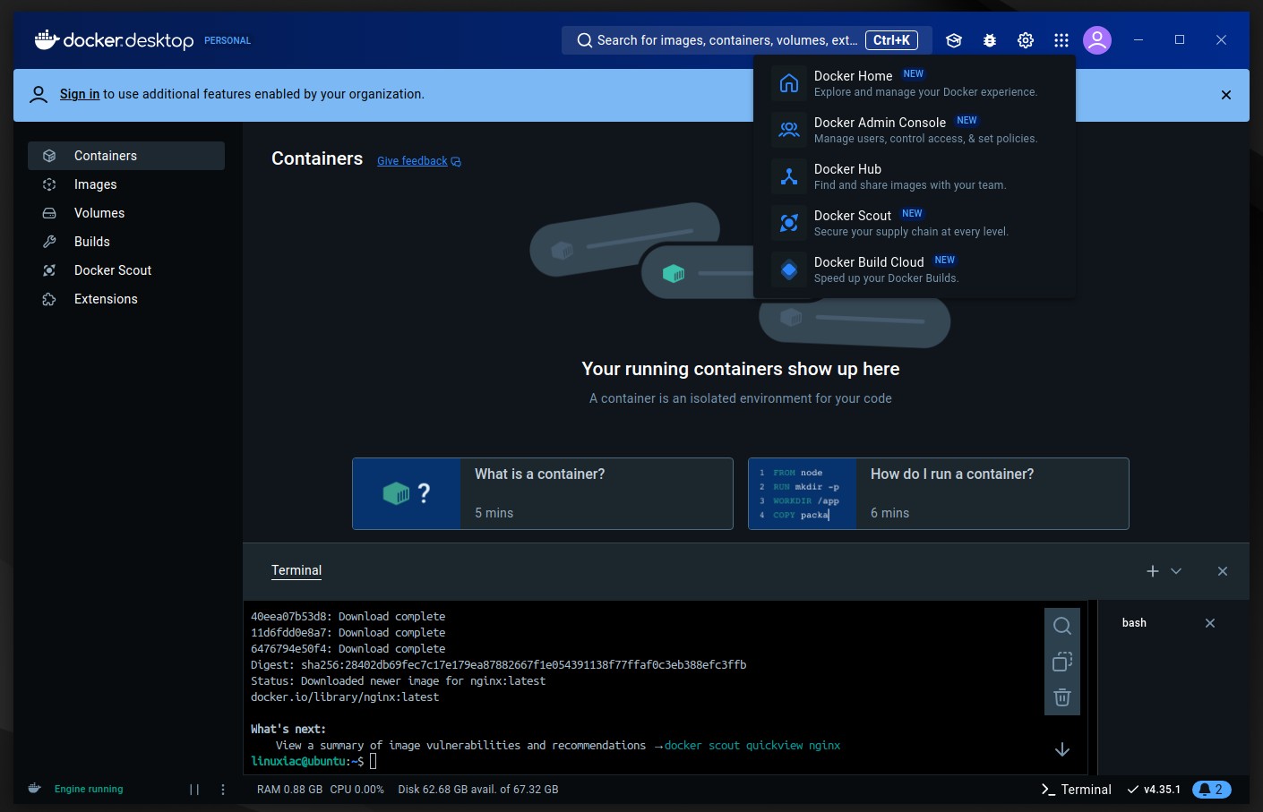This screenshot has height=812, width=1263.
Task: Click the terminal command prompt line
Action: click(x=314, y=761)
